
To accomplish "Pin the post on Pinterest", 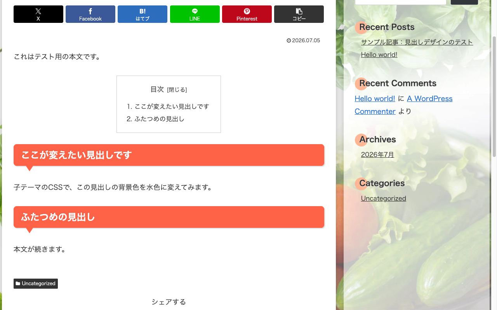I will 247,14.
